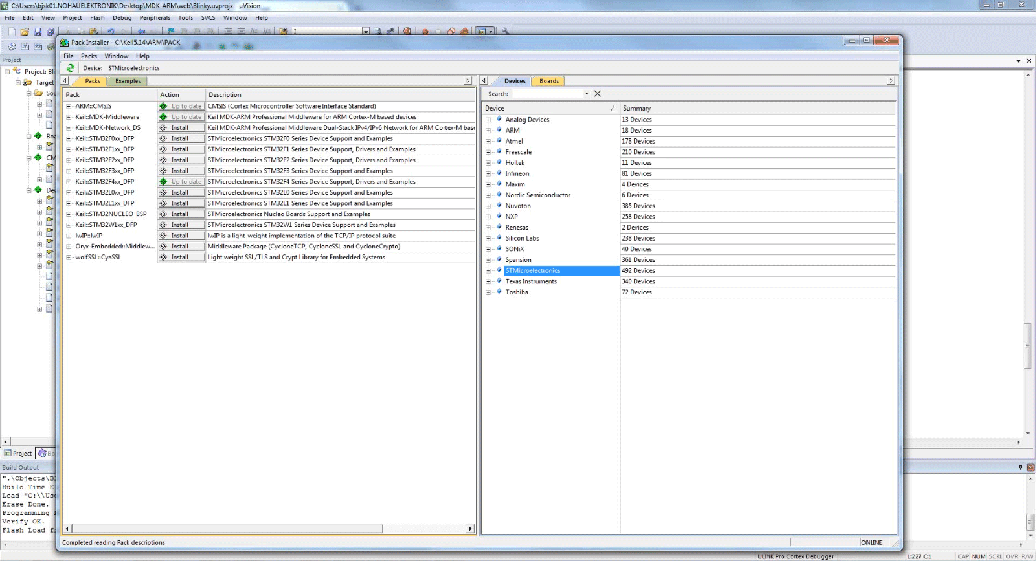Start debug session icon in µVision toolbar
1036x561 pixels.
click(x=407, y=31)
